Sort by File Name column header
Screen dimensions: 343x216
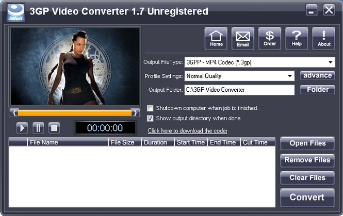68,142
